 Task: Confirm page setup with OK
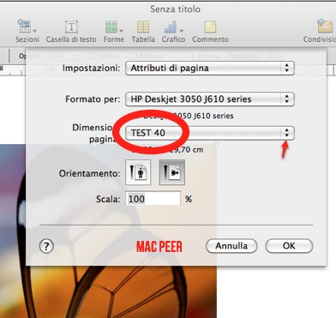pyautogui.click(x=289, y=246)
